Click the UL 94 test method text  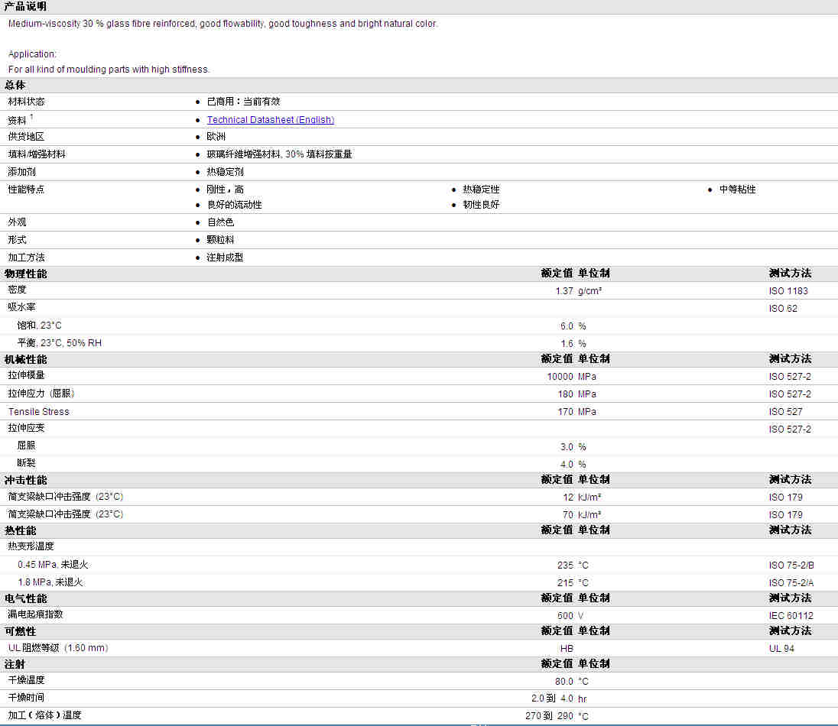click(781, 649)
